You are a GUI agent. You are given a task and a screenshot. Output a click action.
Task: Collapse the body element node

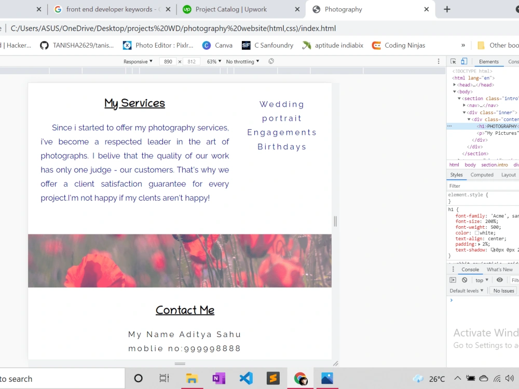tap(455, 92)
